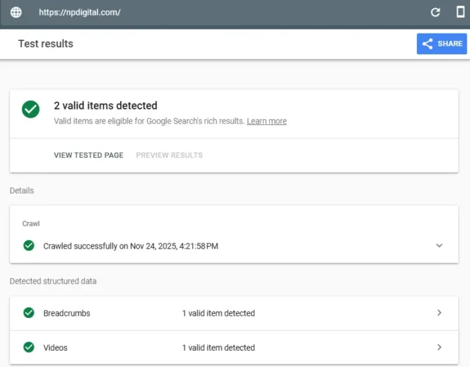Open the Learn more link
Viewport: 470px width, 367px height.
(x=267, y=121)
